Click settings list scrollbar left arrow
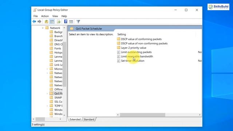The width and height of the screenshot is (233, 131). click(118, 115)
